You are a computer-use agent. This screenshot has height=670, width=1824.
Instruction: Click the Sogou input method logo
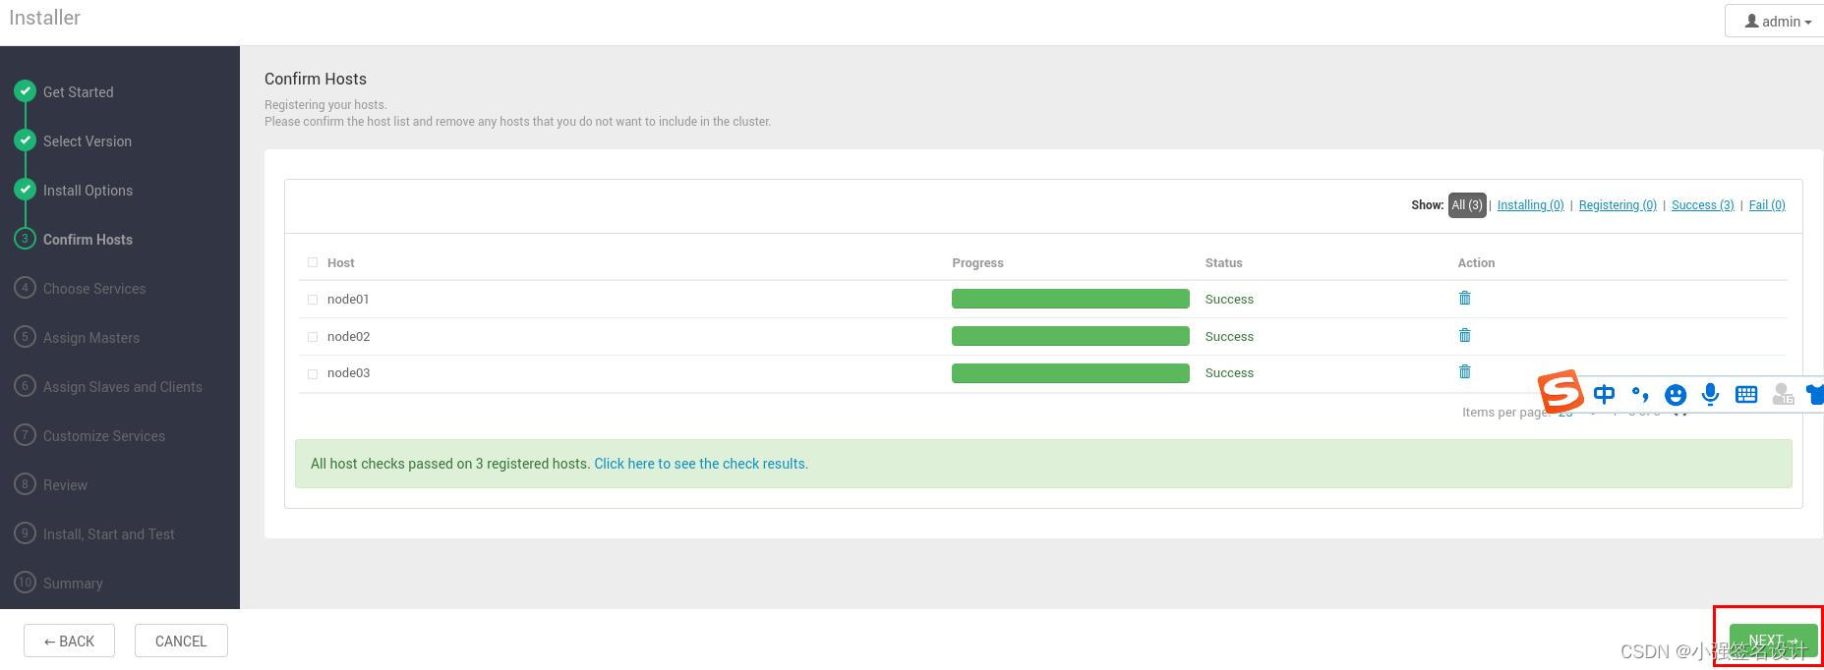1560,392
